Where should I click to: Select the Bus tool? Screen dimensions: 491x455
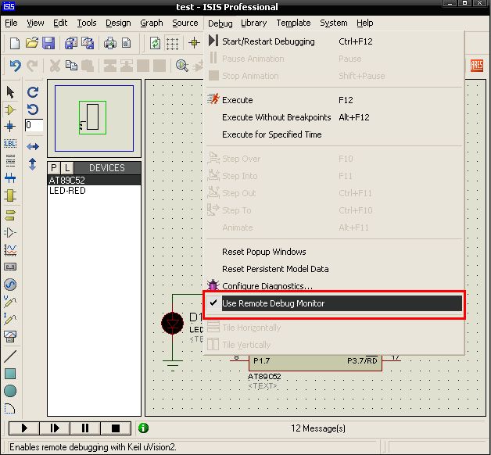tap(10, 178)
